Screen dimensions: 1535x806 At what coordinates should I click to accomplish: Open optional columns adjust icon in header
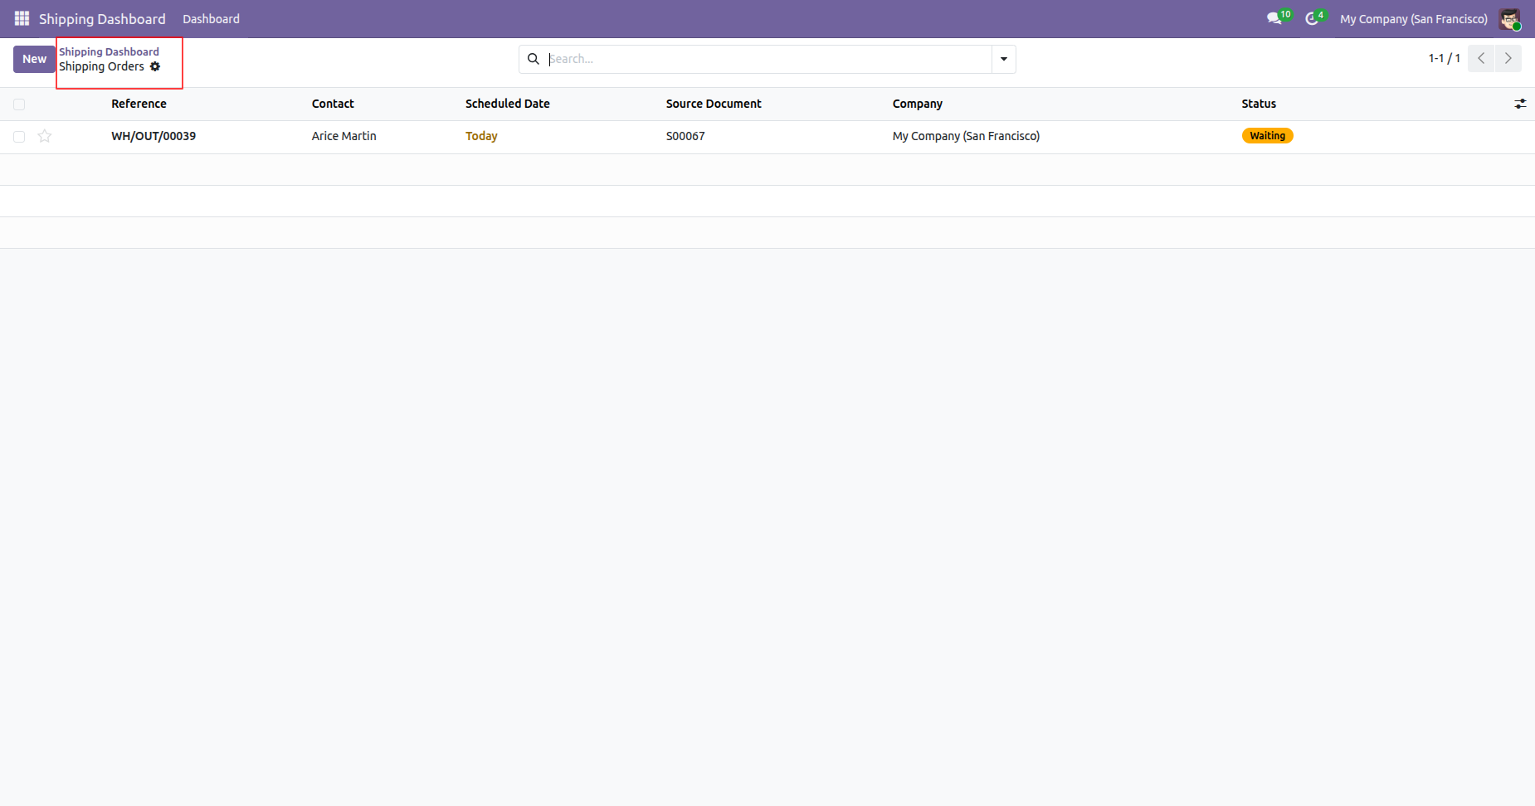coord(1520,104)
